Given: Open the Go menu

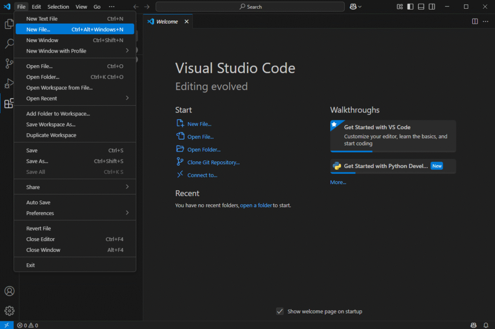Looking at the screenshot, I should (x=97, y=7).
